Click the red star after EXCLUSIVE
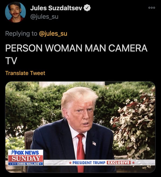 (x=133, y=163)
